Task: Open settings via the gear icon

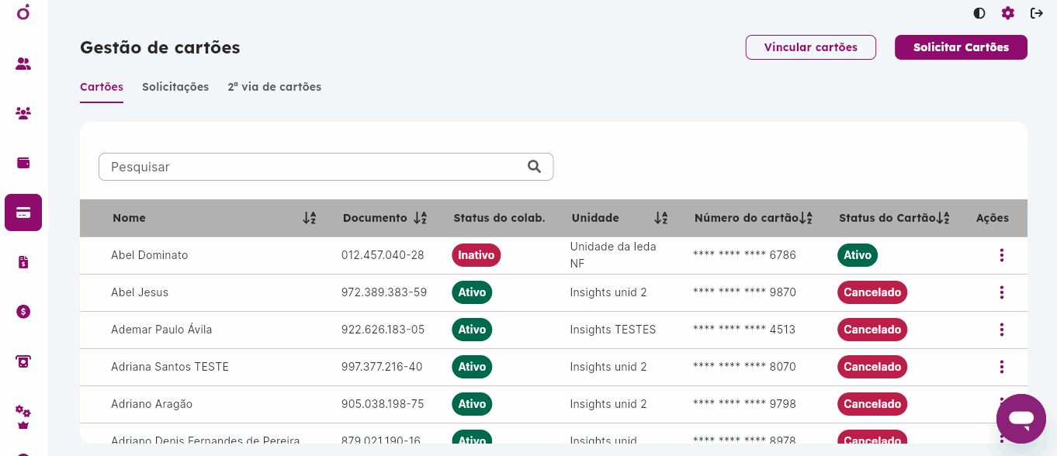Action: click(x=1007, y=13)
